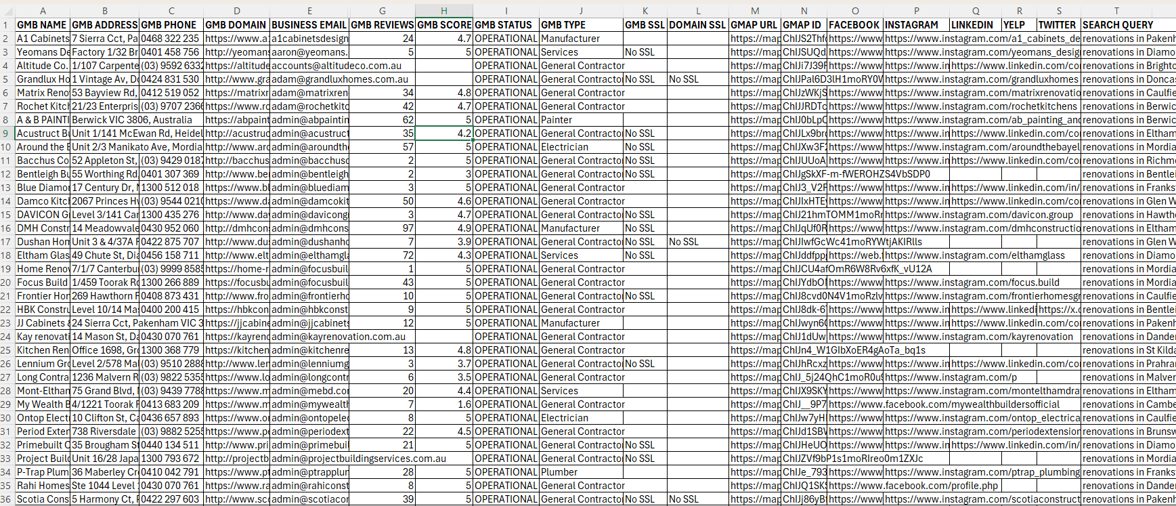Click the GMB SCORE header cell
1176x506 pixels.
tap(443, 25)
